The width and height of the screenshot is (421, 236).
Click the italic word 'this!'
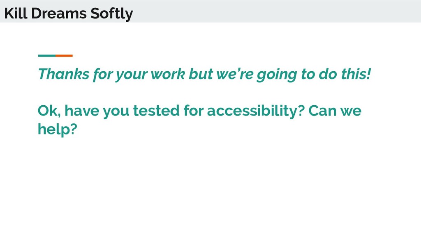pos(356,74)
